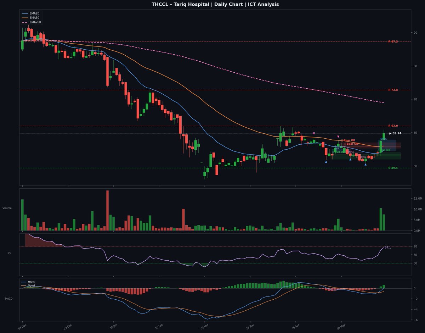
Task: Click the RSI panel label
Action: [9, 253]
